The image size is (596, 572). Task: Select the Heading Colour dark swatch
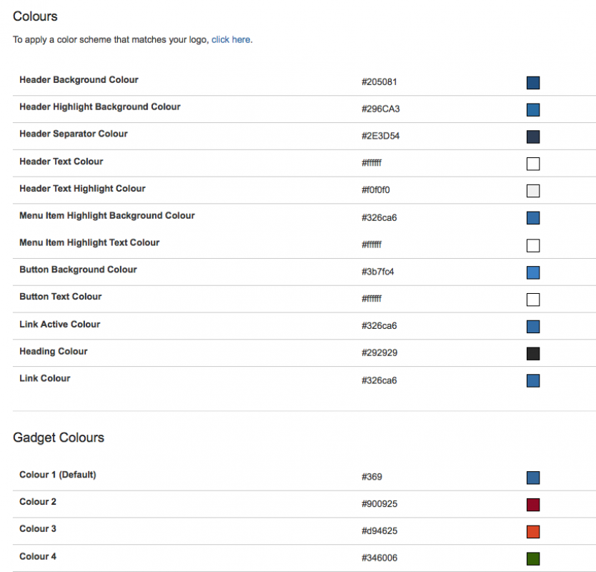[532, 353]
